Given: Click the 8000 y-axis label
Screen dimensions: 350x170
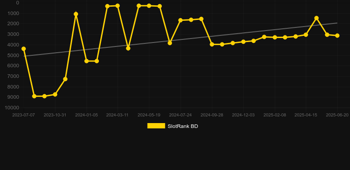Looking at the screenshot, I should pos(14,87).
